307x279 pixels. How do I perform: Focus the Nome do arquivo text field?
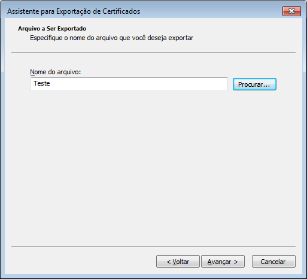point(129,84)
